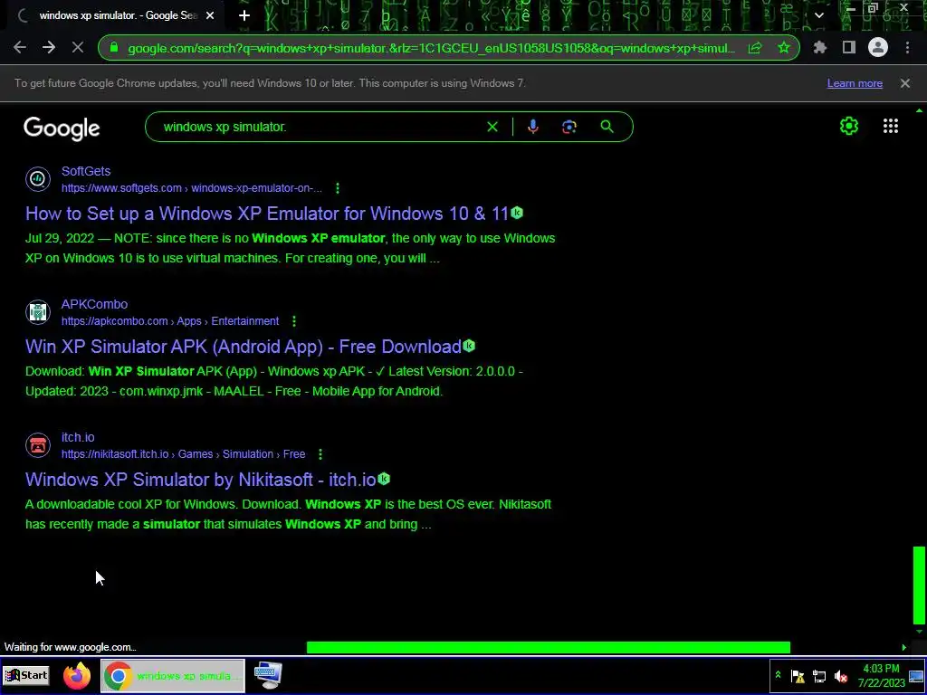Go back with the browser back arrow
Viewport: 927px width, 695px height.
[20, 48]
